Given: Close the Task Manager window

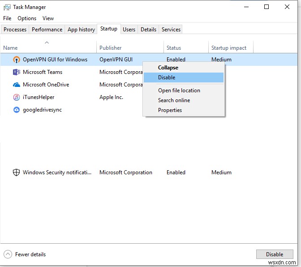Looking at the screenshot, I should tap(287, 7).
